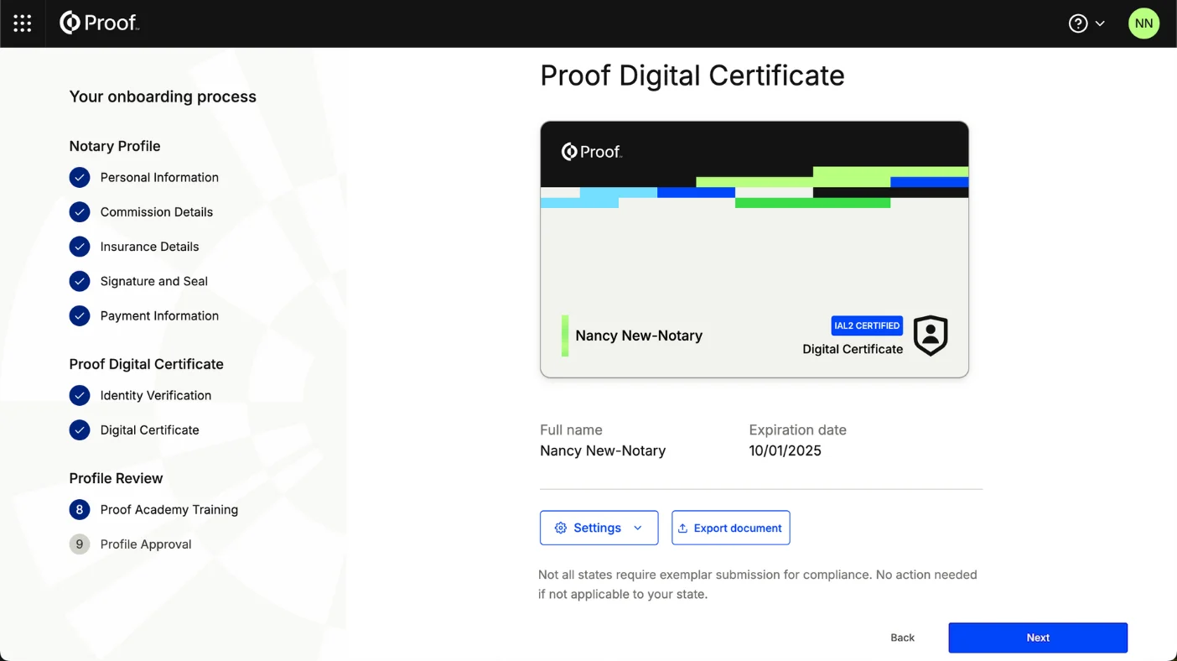Click the Commission Details checkmark icon

[x=80, y=212]
